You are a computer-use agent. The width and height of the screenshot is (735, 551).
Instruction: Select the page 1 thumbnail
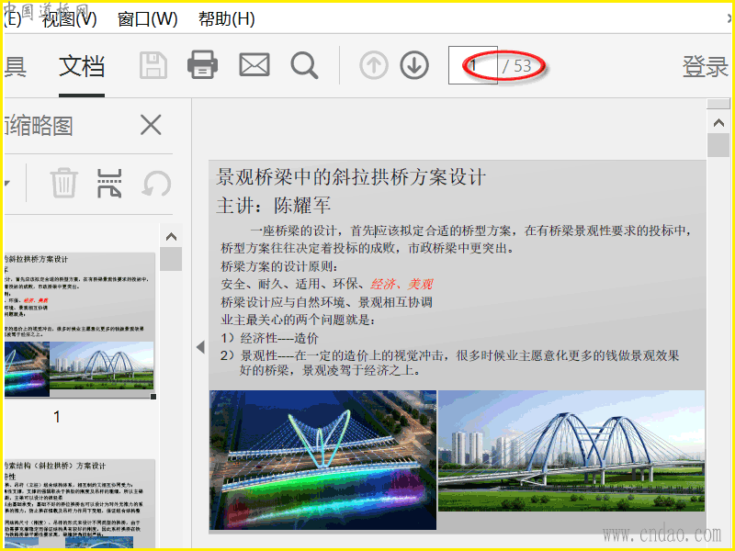pos(79,325)
